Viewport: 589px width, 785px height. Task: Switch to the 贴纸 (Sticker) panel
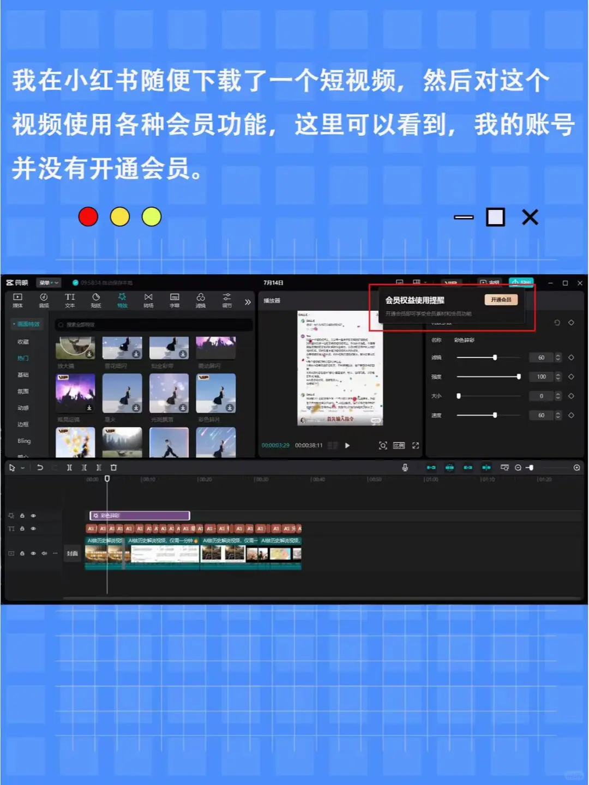point(96,300)
